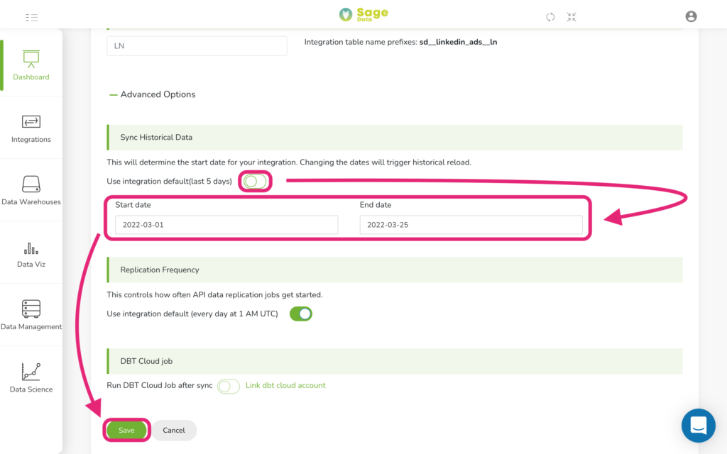Viewport: 727px width, 454px height.
Task: Toggle Use integration default (last 5 days) switch
Action: (255, 181)
